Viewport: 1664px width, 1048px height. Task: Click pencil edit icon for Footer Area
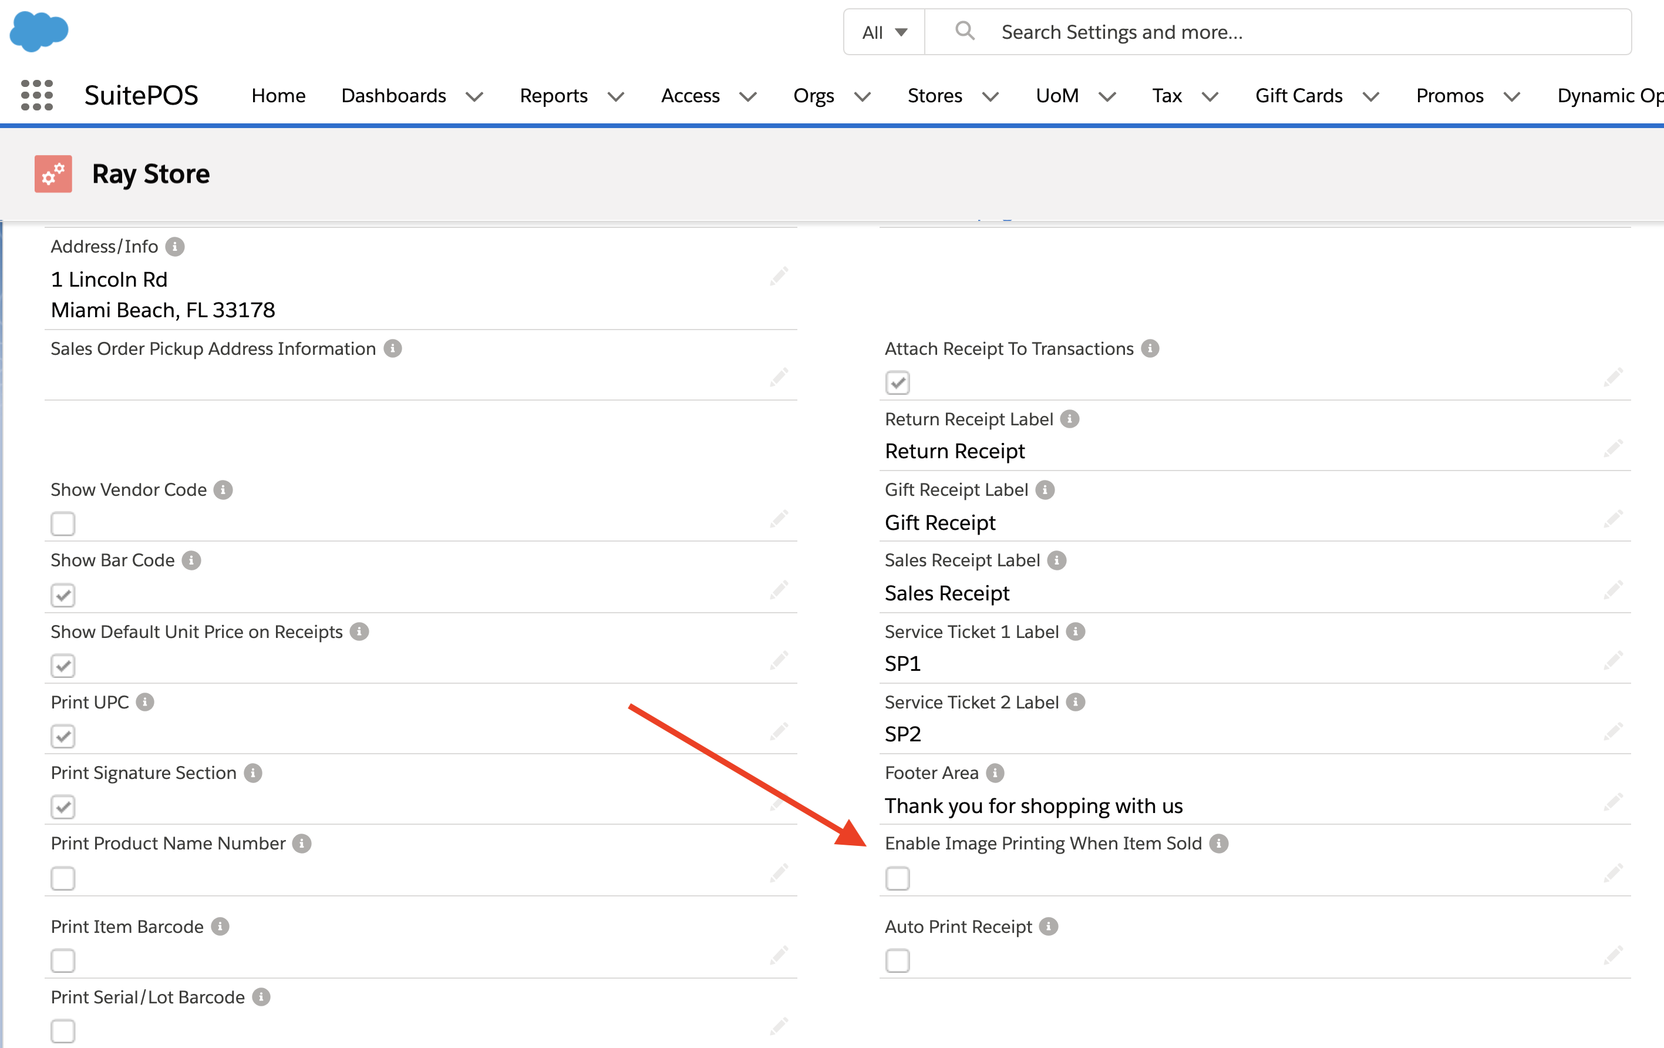pos(1612,802)
